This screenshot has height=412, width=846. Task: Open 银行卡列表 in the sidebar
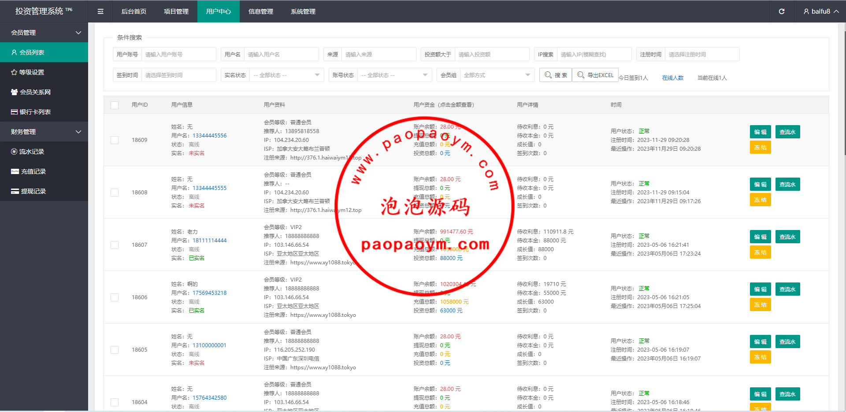click(44, 112)
